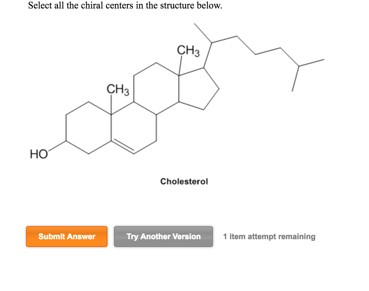Viewport: 369px width, 291px height.
Task: Click the 1 item attempt remaining text
Action: tap(268, 237)
